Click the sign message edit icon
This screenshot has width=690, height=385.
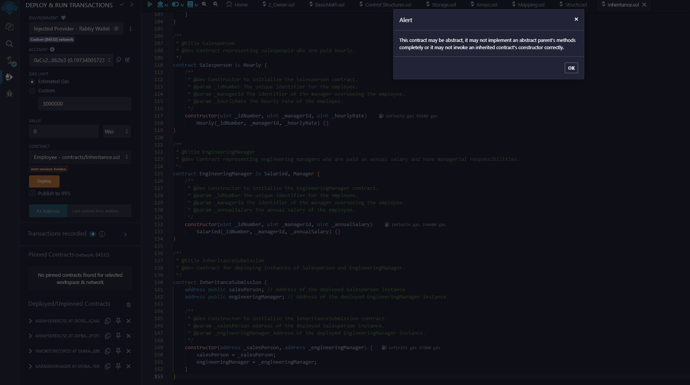128,60
